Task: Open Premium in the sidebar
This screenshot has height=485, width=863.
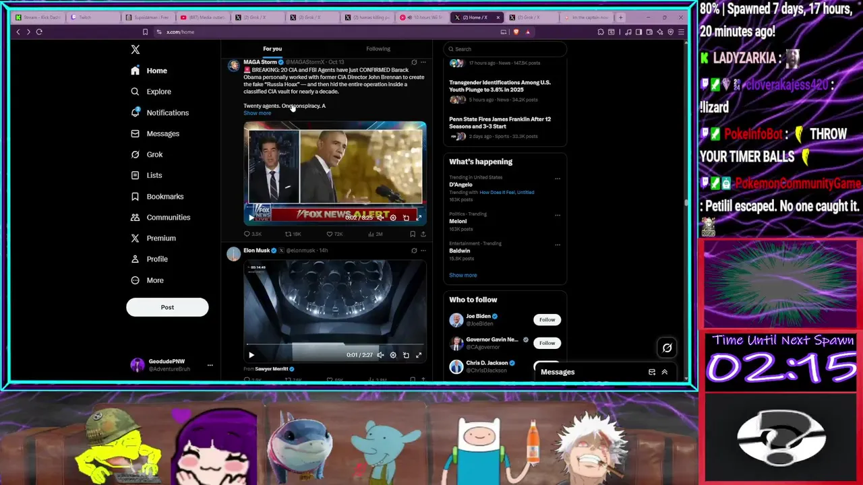Action: [153, 238]
